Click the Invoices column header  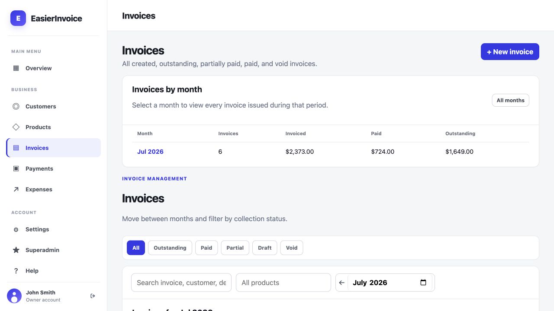pyautogui.click(x=228, y=133)
